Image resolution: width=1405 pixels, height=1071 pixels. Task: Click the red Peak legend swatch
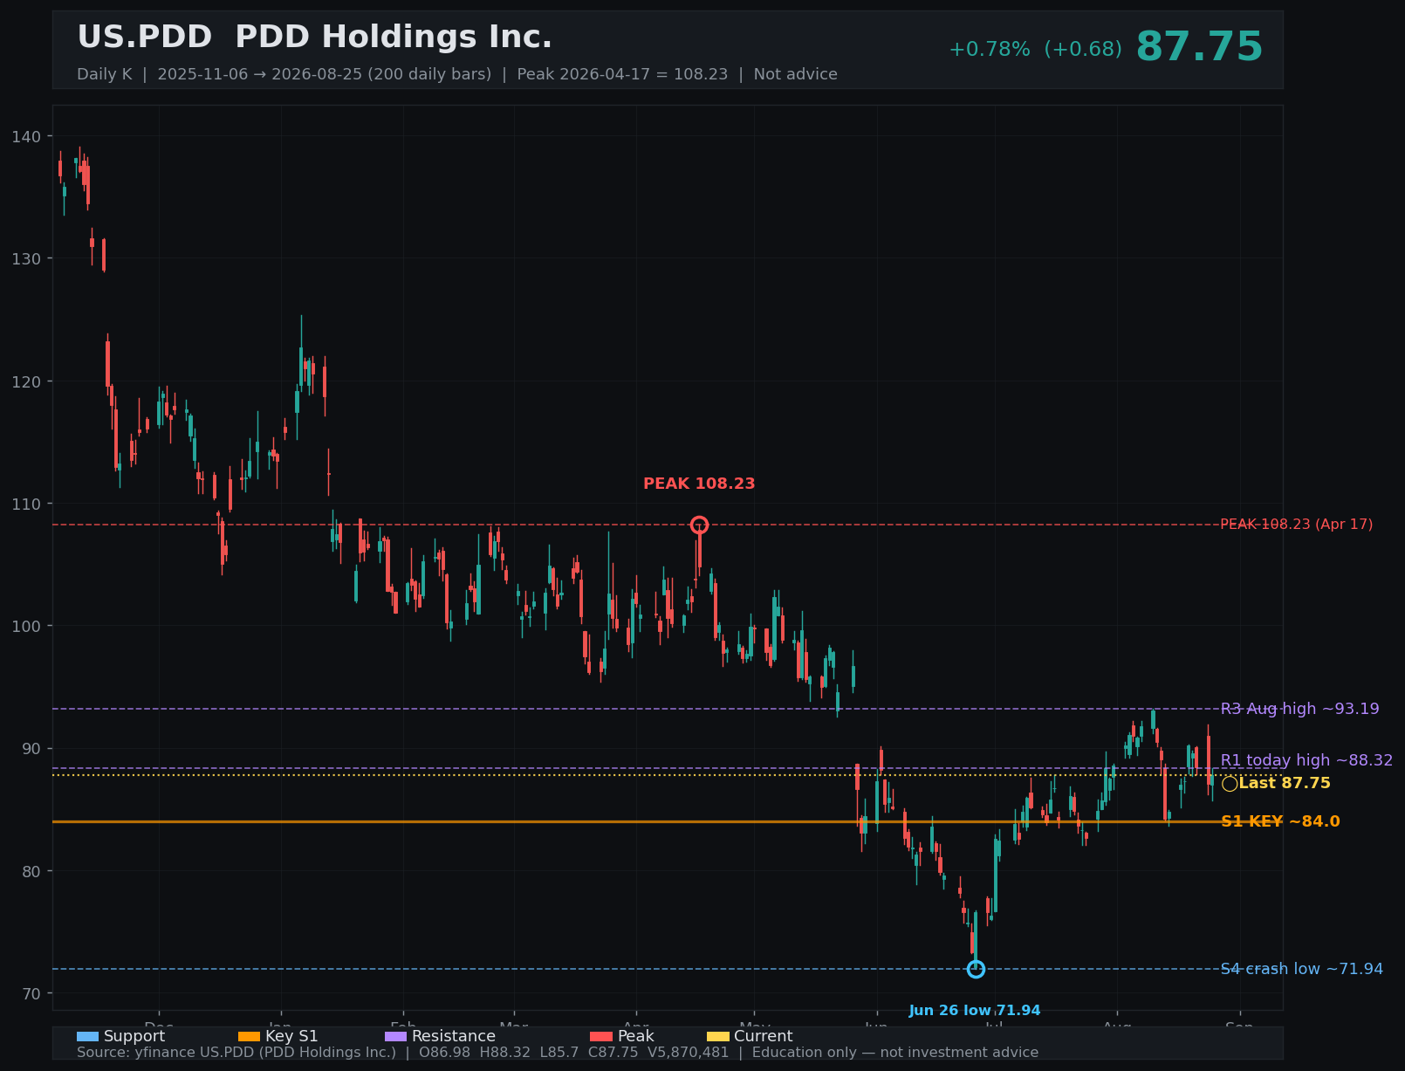(601, 1036)
